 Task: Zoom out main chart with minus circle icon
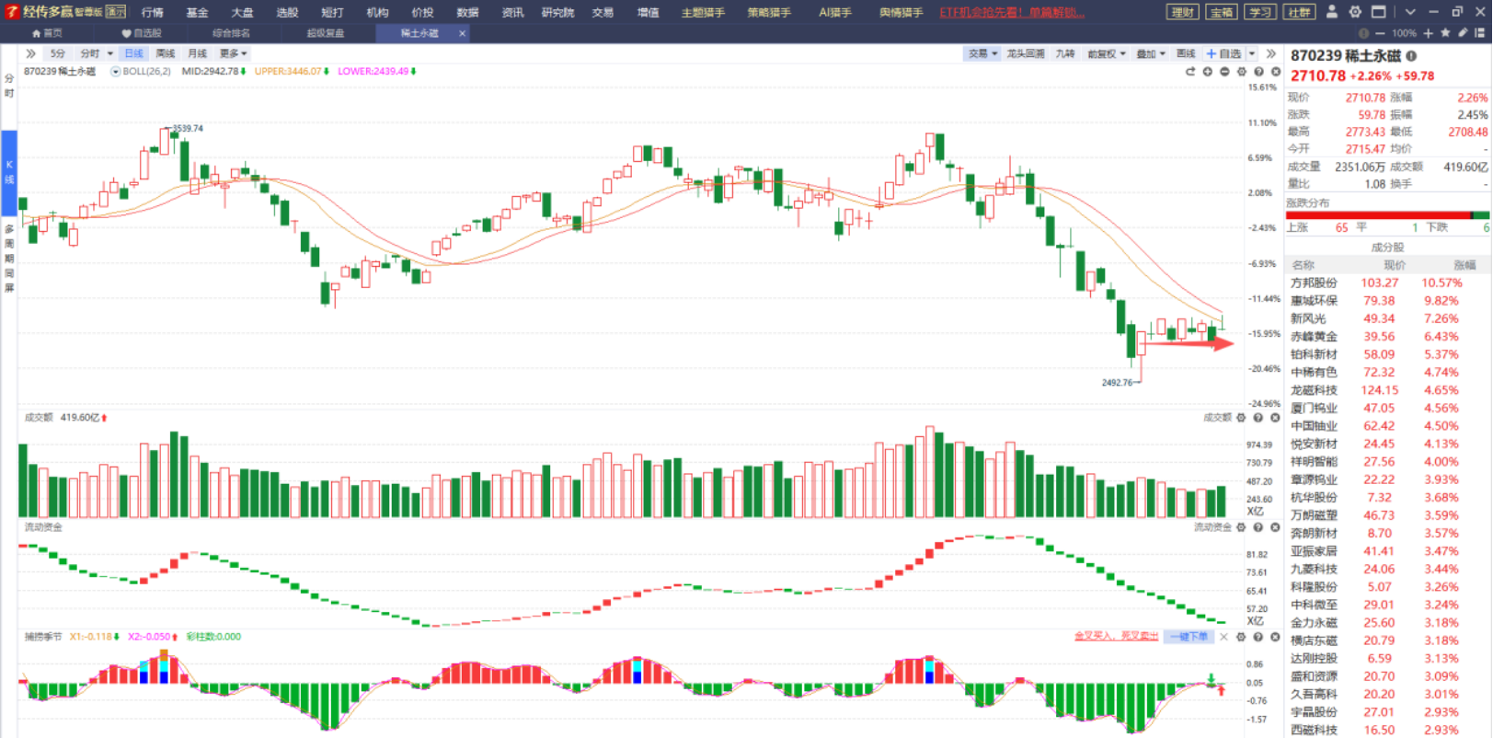[x=1224, y=72]
